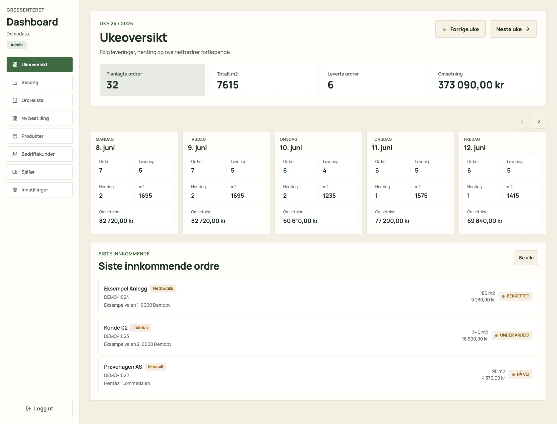Click the Sjåfør truck icon

[x=15, y=172]
